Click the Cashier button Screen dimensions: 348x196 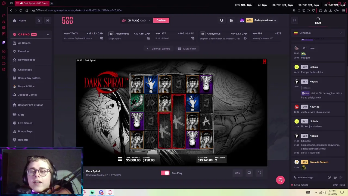pos(161,20)
